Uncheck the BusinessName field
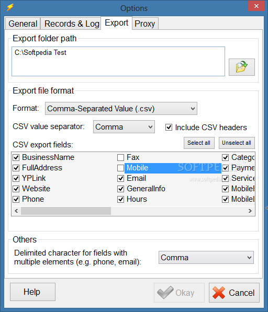The image size is (268, 312). pos(16,158)
